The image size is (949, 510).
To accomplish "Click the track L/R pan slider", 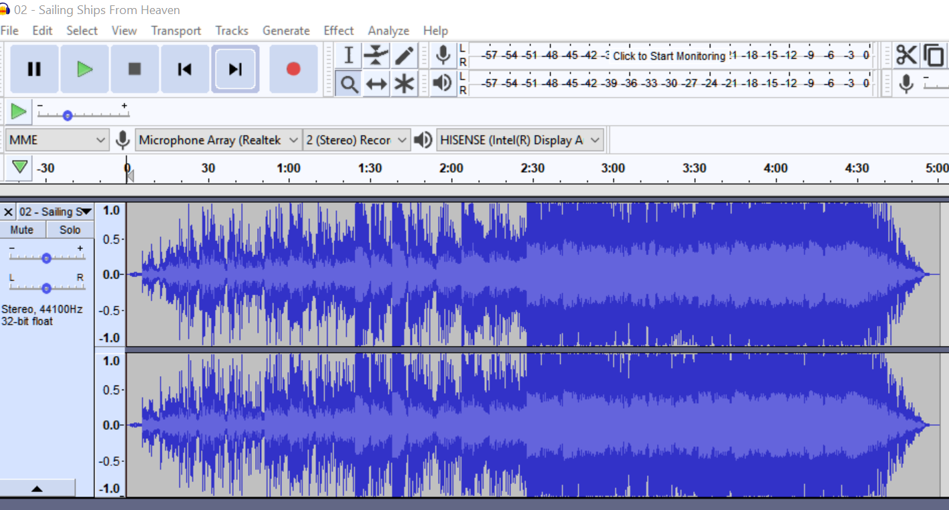I will tap(46, 288).
